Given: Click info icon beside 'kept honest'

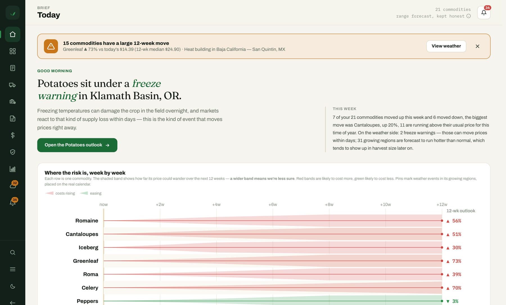Looking at the screenshot, I should click(x=469, y=16).
